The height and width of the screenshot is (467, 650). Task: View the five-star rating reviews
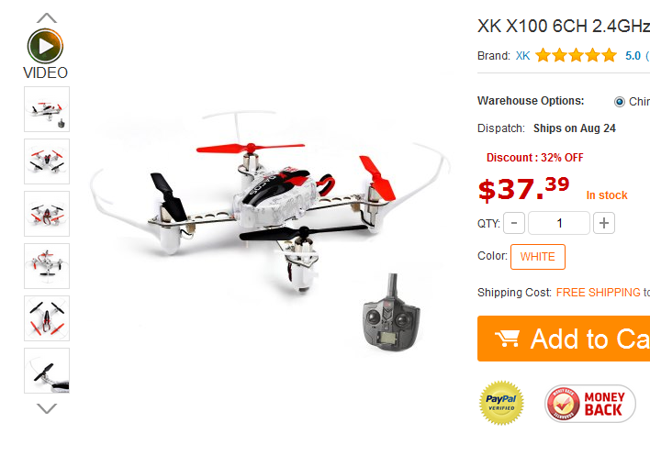pos(576,55)
